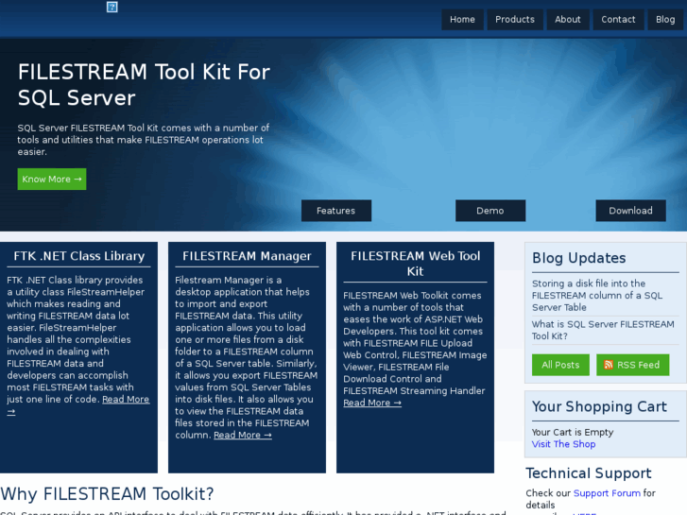Open the 'Storing a disk file' blog post
The height and width of the screenshot is (515, 687).
tap(597, 295)
